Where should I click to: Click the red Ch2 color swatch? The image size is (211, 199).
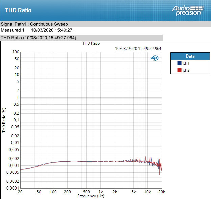pyautogui.click(x=179, y=70)
